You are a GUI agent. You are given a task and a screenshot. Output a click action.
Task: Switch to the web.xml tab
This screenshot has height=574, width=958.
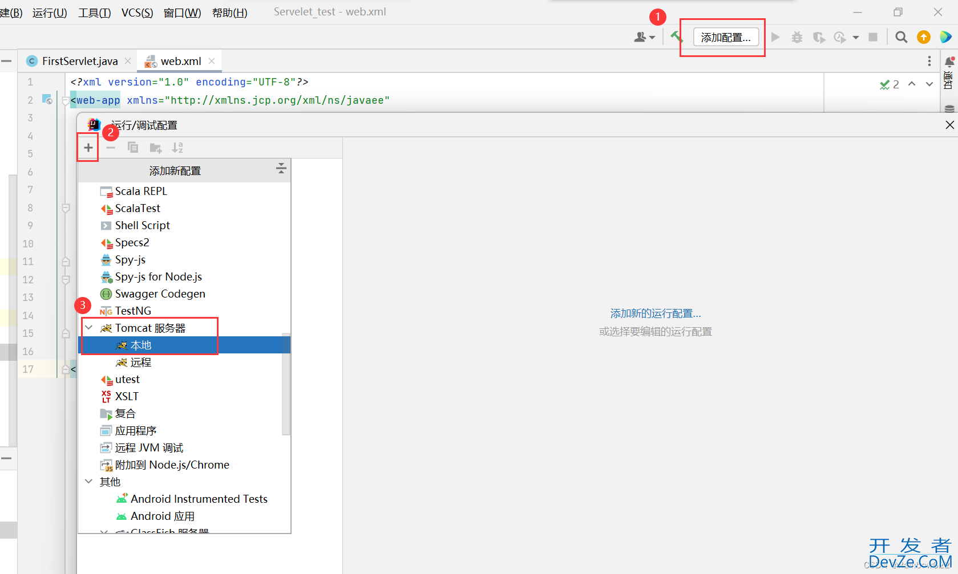[x=180, y=61]
